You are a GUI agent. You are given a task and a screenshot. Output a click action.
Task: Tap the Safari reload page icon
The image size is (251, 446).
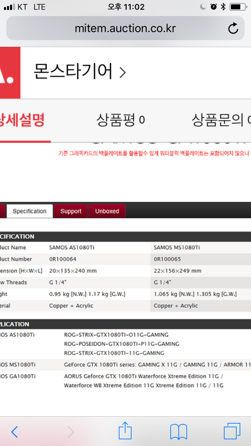(x=233, y=28)
